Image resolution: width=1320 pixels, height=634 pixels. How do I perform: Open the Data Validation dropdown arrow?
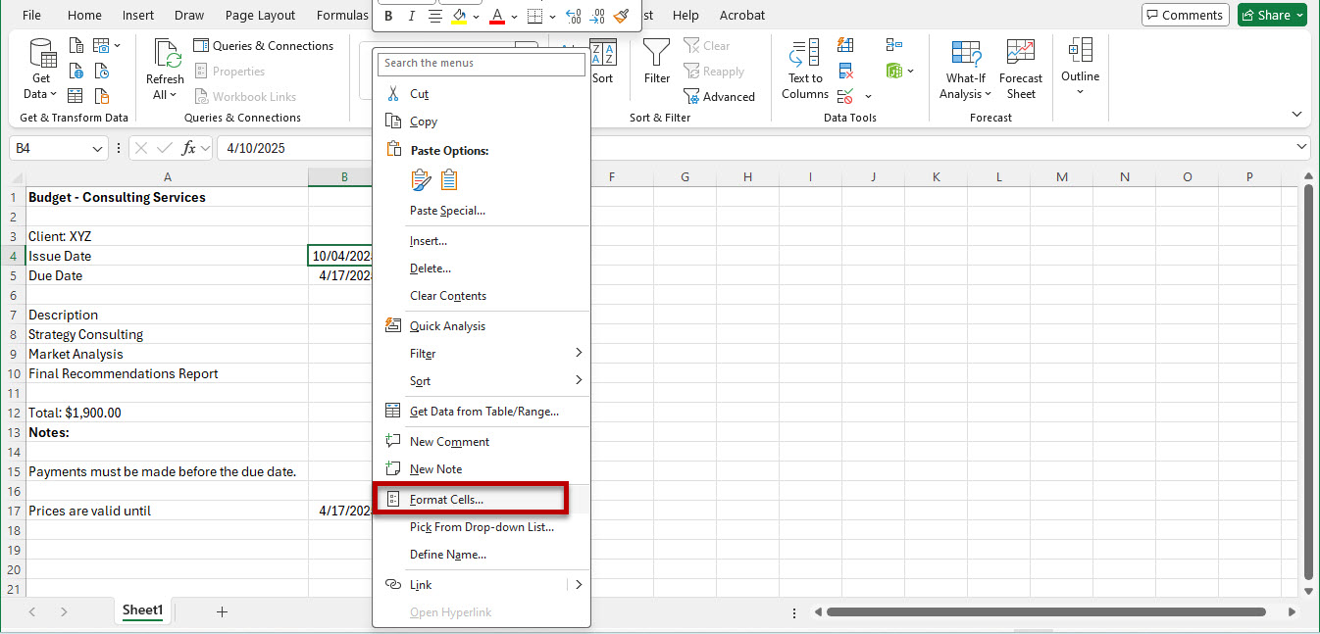(868, 96)
